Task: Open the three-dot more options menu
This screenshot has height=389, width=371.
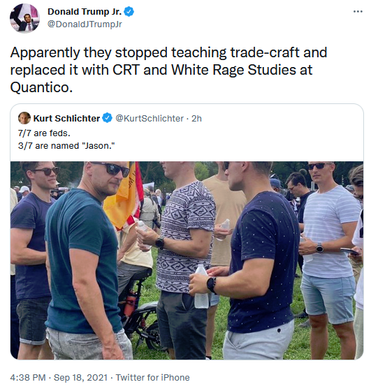Action: tap(358, 11)
